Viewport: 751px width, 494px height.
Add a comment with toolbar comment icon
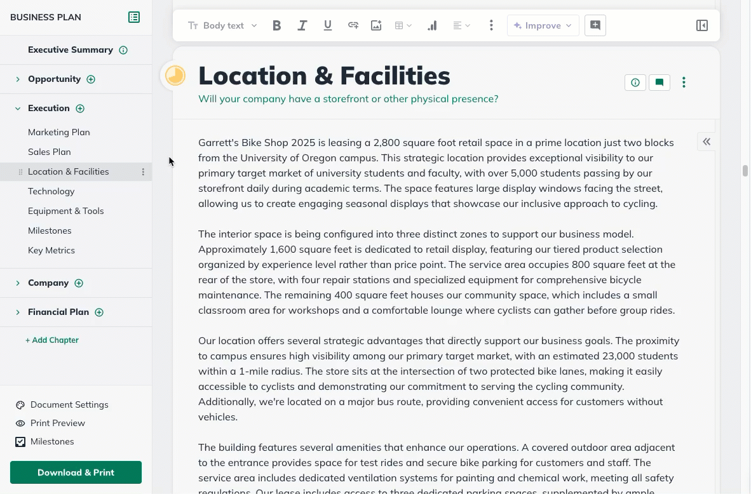pyautogui.click(x=595, y=25)
